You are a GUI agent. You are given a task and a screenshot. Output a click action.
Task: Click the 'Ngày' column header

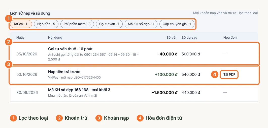(x=20, y=37)
